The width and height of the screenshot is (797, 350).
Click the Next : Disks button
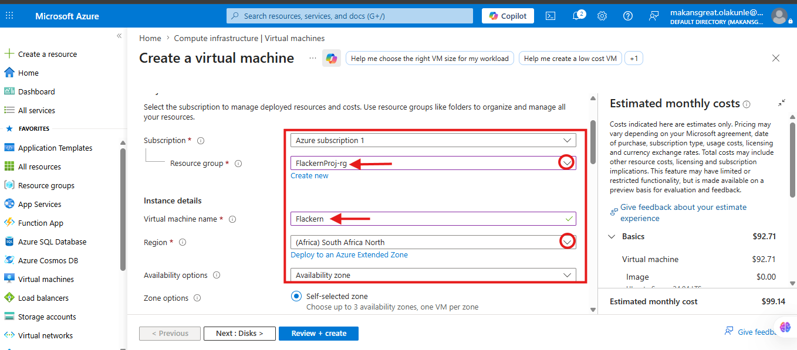point(239,333)
